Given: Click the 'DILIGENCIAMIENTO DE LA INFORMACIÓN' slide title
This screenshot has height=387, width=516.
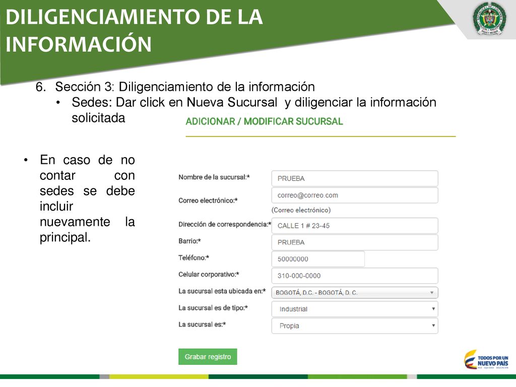Looking at the screenshot, I should (134, 30).
